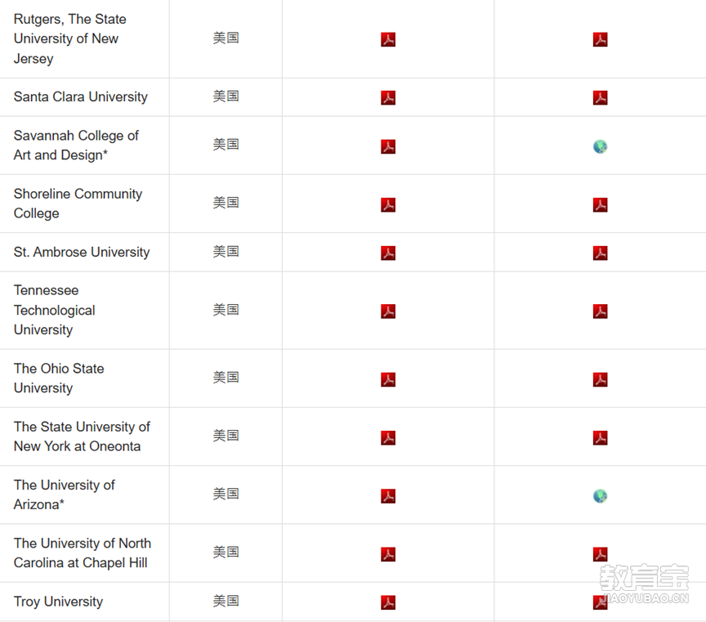The image size is (706, 622).
Task: Open second PDF for The Ohio State University
Action: click(600, 379)
